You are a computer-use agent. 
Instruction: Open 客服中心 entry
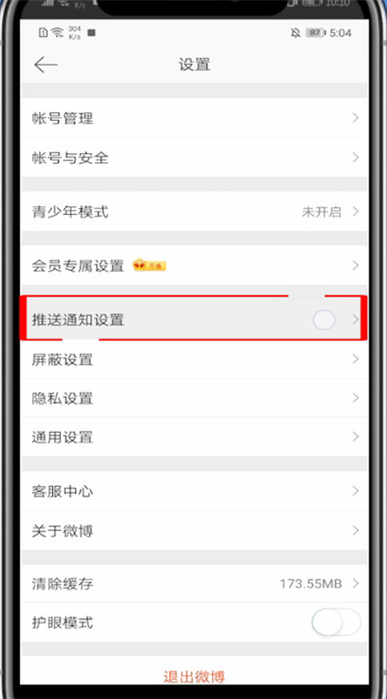(x=194, y=491)
